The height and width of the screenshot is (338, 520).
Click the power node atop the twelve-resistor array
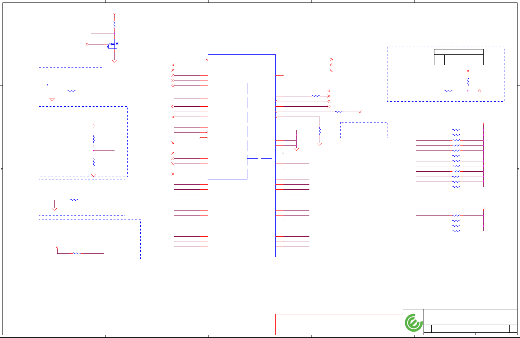[483, 123]
